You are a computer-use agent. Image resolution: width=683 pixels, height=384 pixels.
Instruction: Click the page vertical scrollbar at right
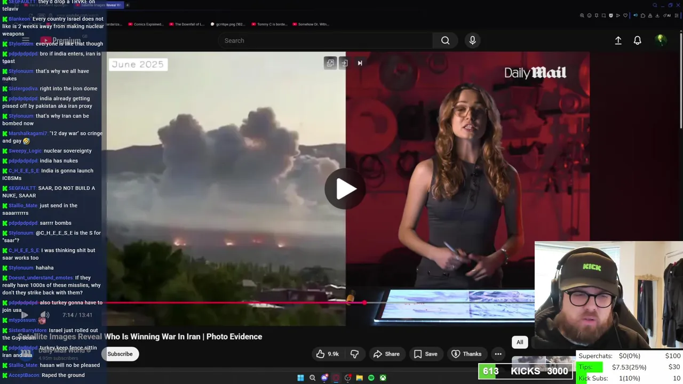point(681,80)
